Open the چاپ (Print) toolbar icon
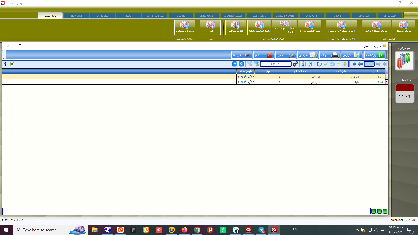This screenshot has height=235, width=418. 330,55
